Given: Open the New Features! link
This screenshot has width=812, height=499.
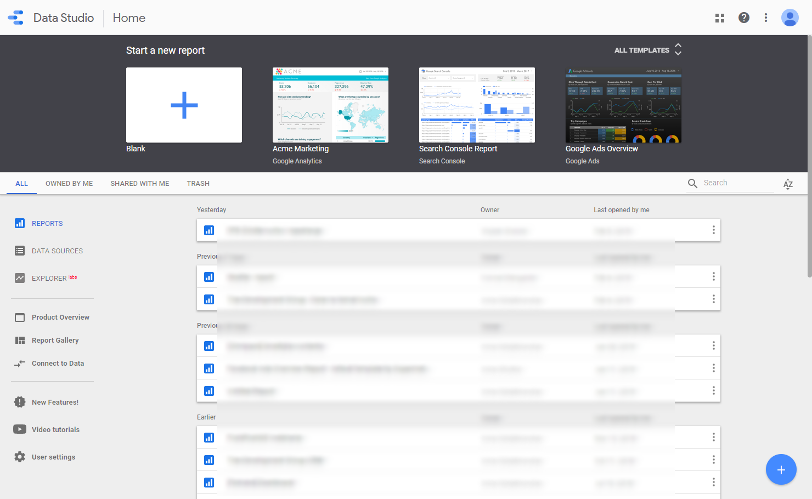Looking at the screenshot, I should pyautogui.click(x=55, y=402).
